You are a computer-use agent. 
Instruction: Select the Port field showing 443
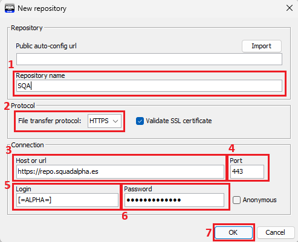pos(247,171)
